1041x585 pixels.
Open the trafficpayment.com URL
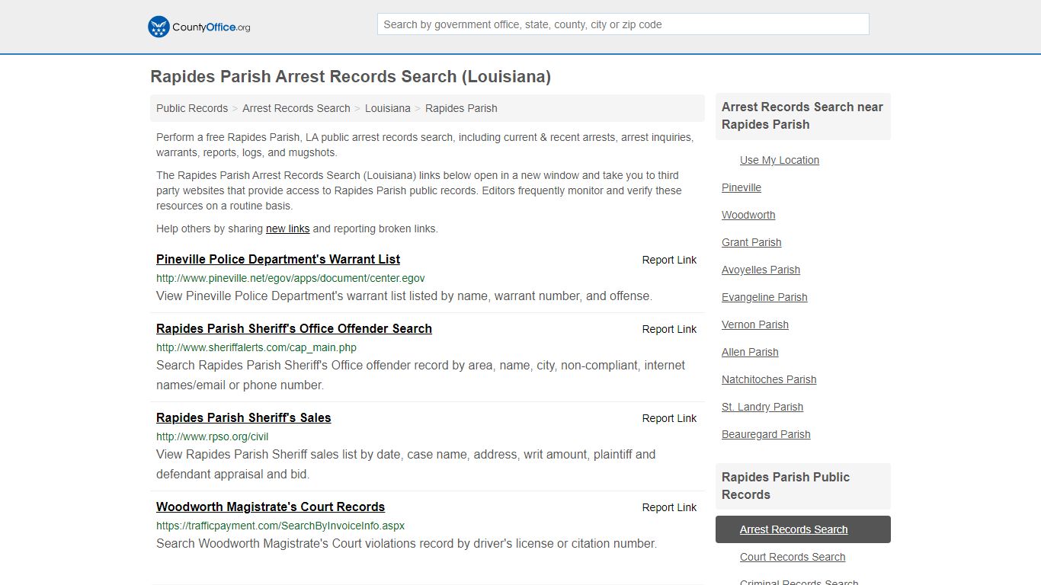[280, 526]
